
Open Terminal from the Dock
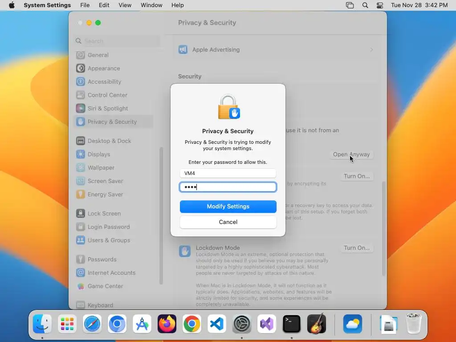291,324
